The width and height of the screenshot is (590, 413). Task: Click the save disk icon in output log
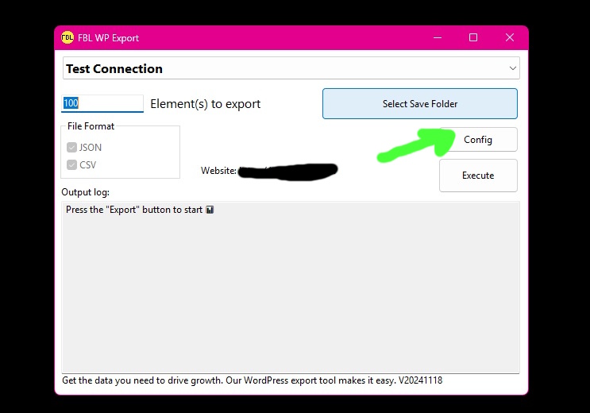click(210, 210)
